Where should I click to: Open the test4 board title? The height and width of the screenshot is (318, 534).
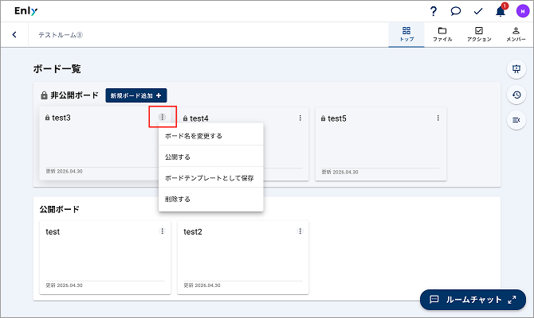(x=199, y=118)
